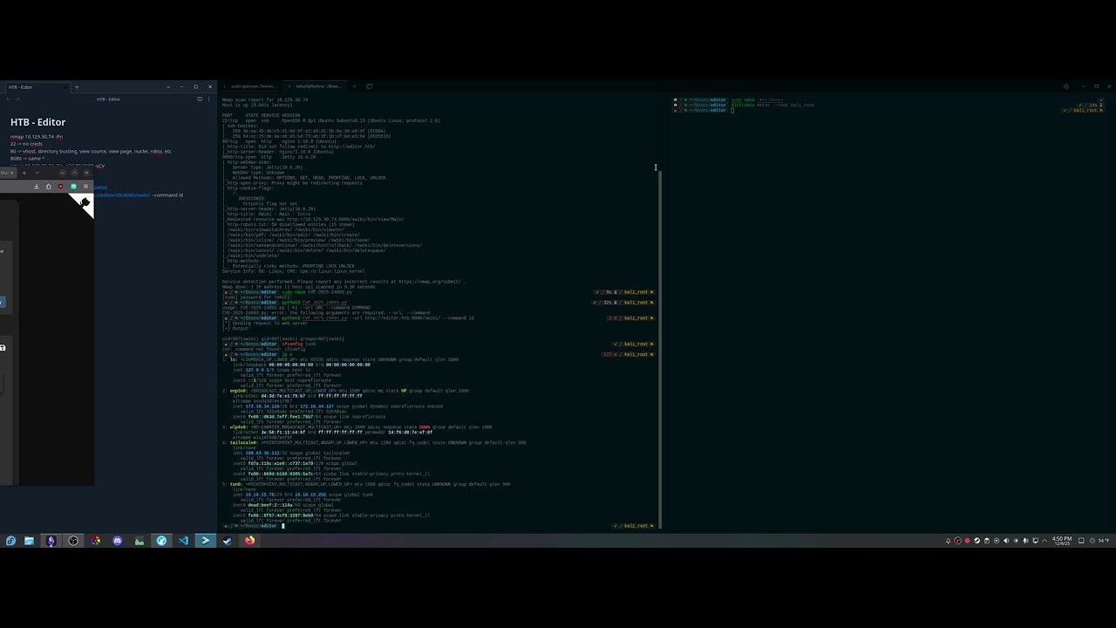Open the file manager from taskbar
This screenshot has height=628, width=1116.
29,541
